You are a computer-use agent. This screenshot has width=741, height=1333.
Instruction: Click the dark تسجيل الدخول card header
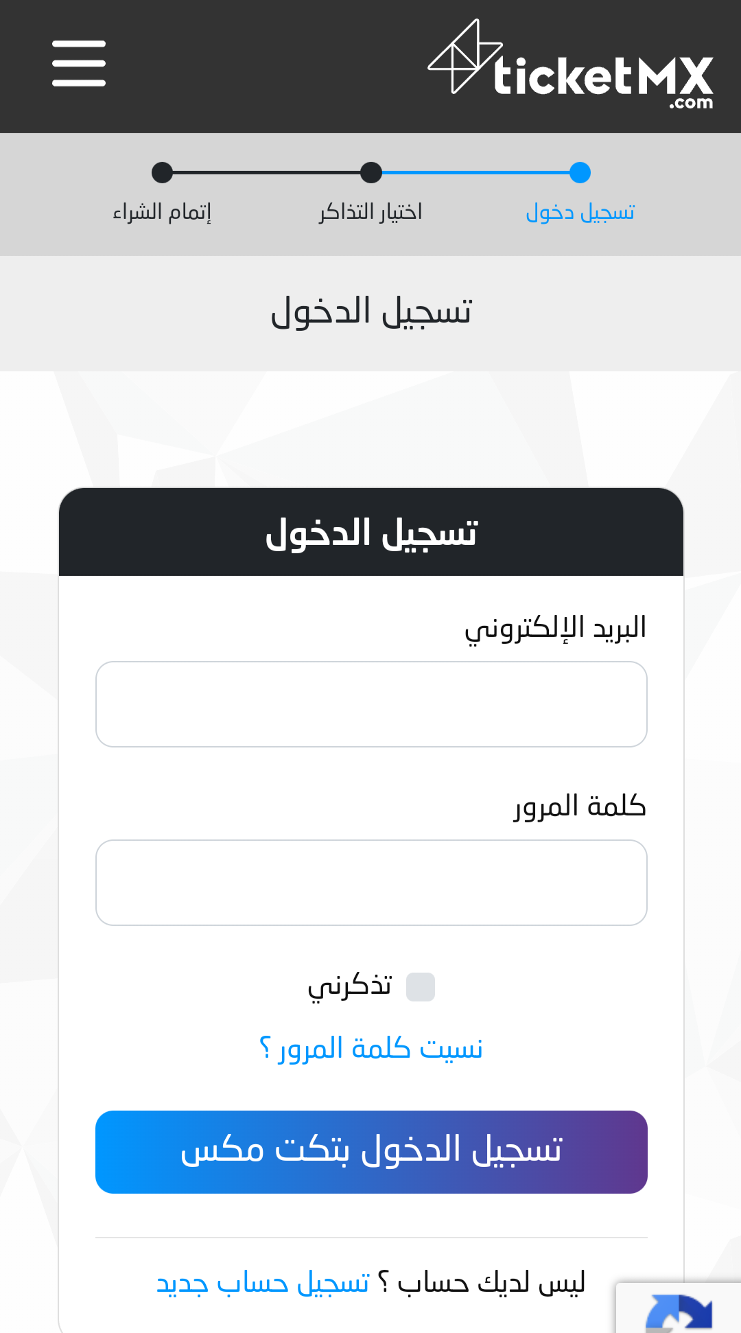coord(371,532)
